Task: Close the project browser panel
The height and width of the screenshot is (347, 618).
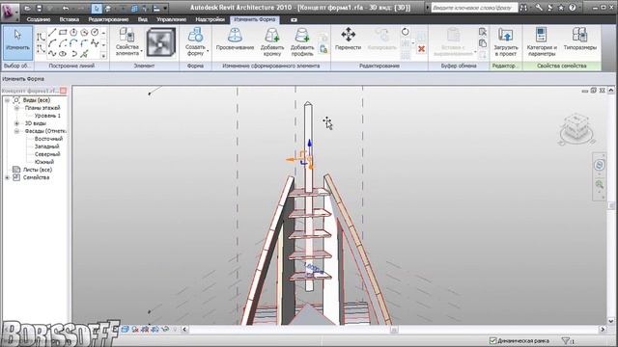Action: tap(63, 91)
